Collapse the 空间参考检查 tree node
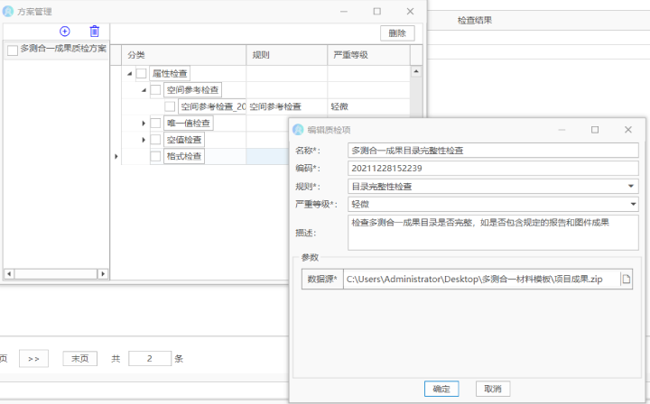This screenshot has width=650, height=404. [x=144, y=90]
